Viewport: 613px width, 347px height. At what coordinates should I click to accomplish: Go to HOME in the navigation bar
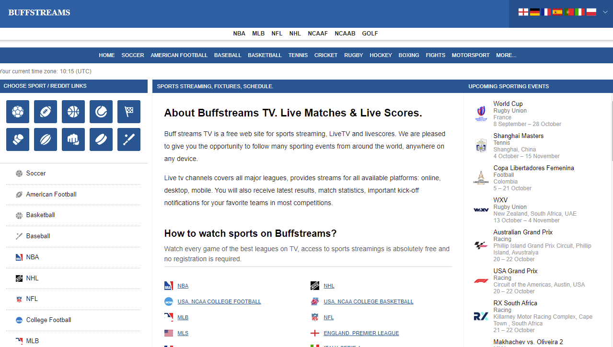107,55
